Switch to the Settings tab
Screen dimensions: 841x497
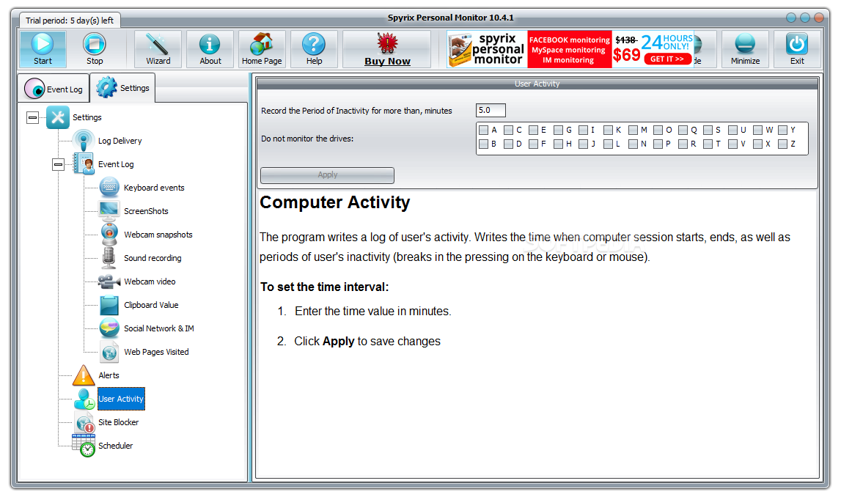click(123, 87)
